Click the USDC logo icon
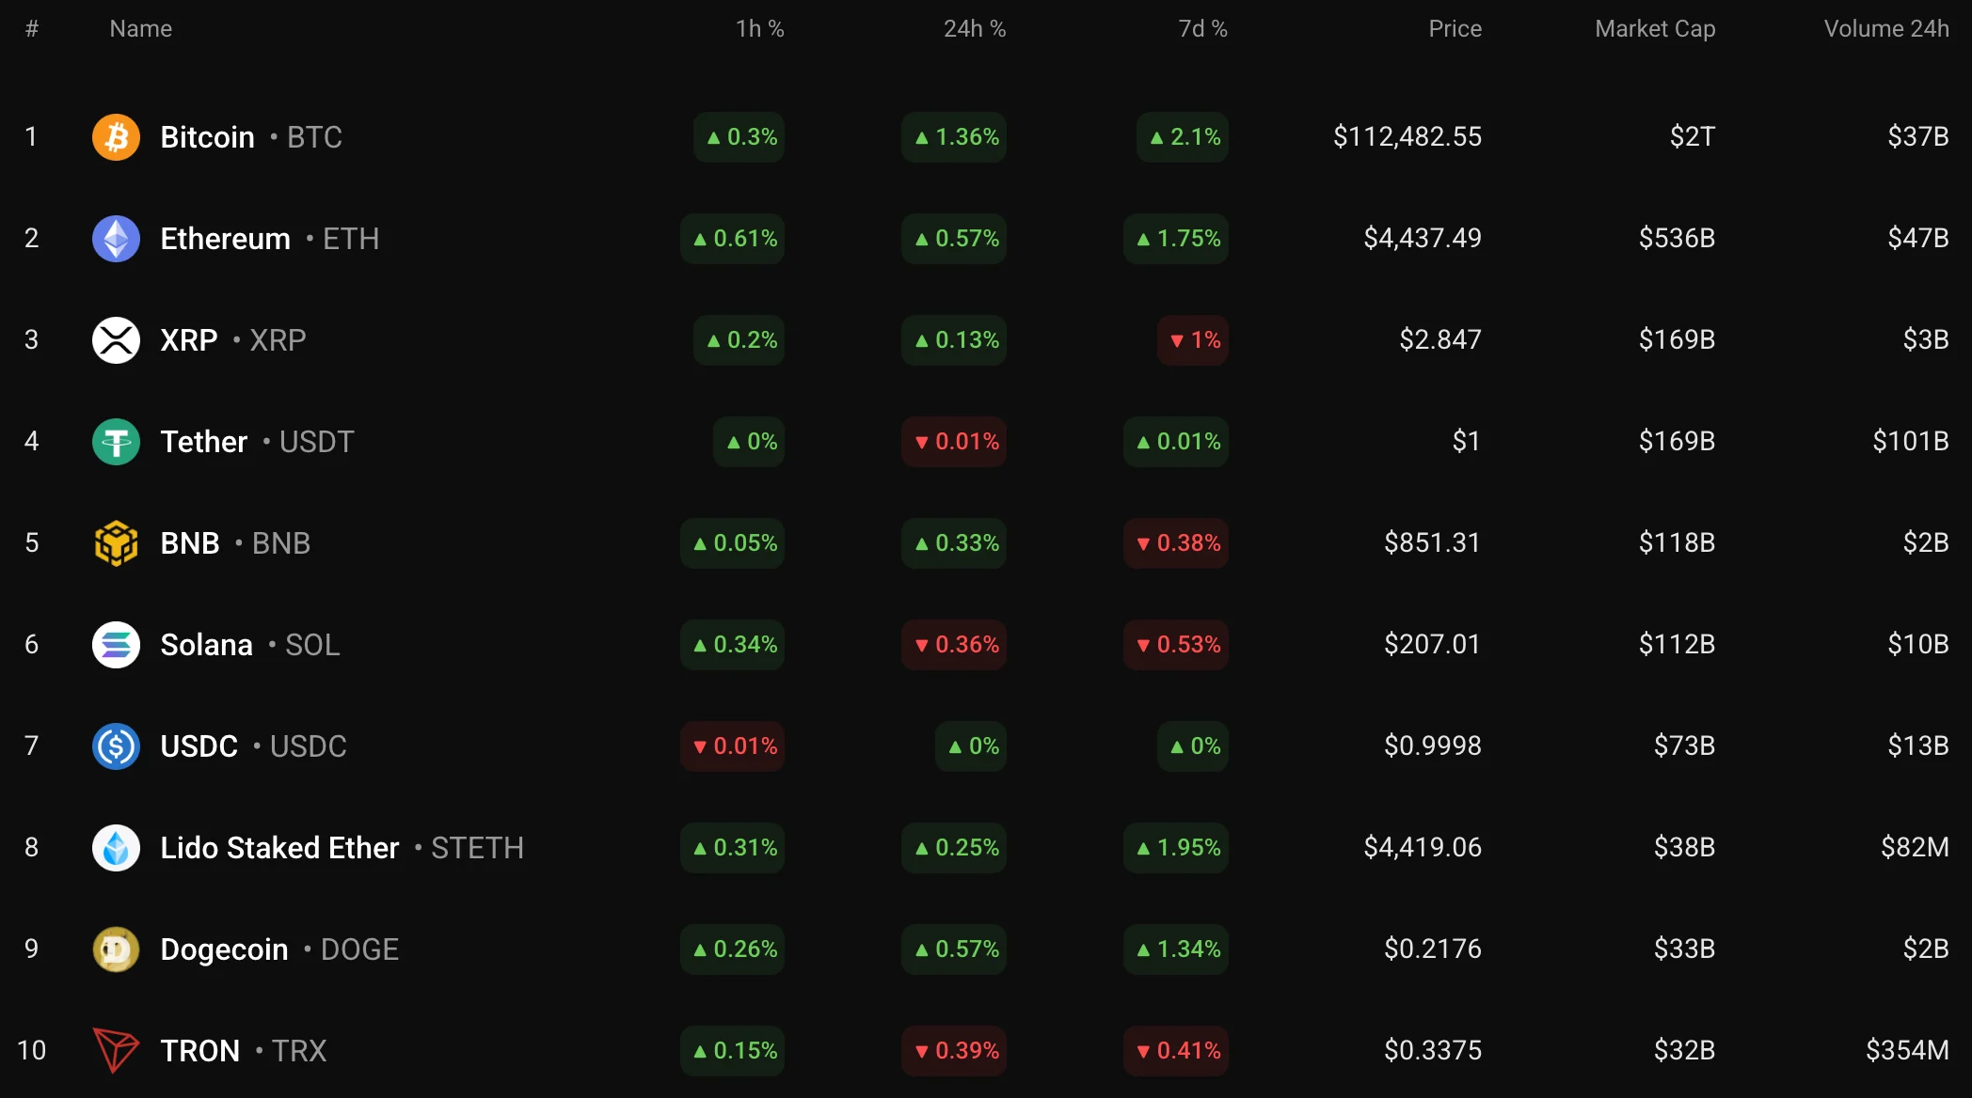1972x1098 pixels. [116, 746]
